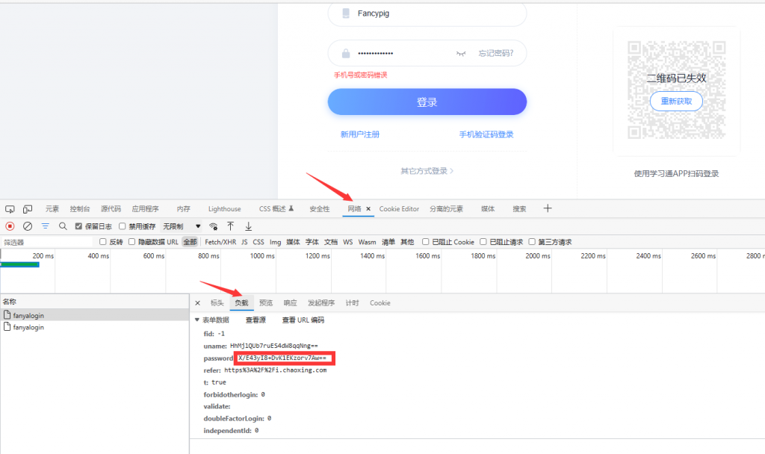Image resolution: width=765 pixels, height=454 pixels.
Task: Open network conditions wifi icon
Action: coord(213,226)
